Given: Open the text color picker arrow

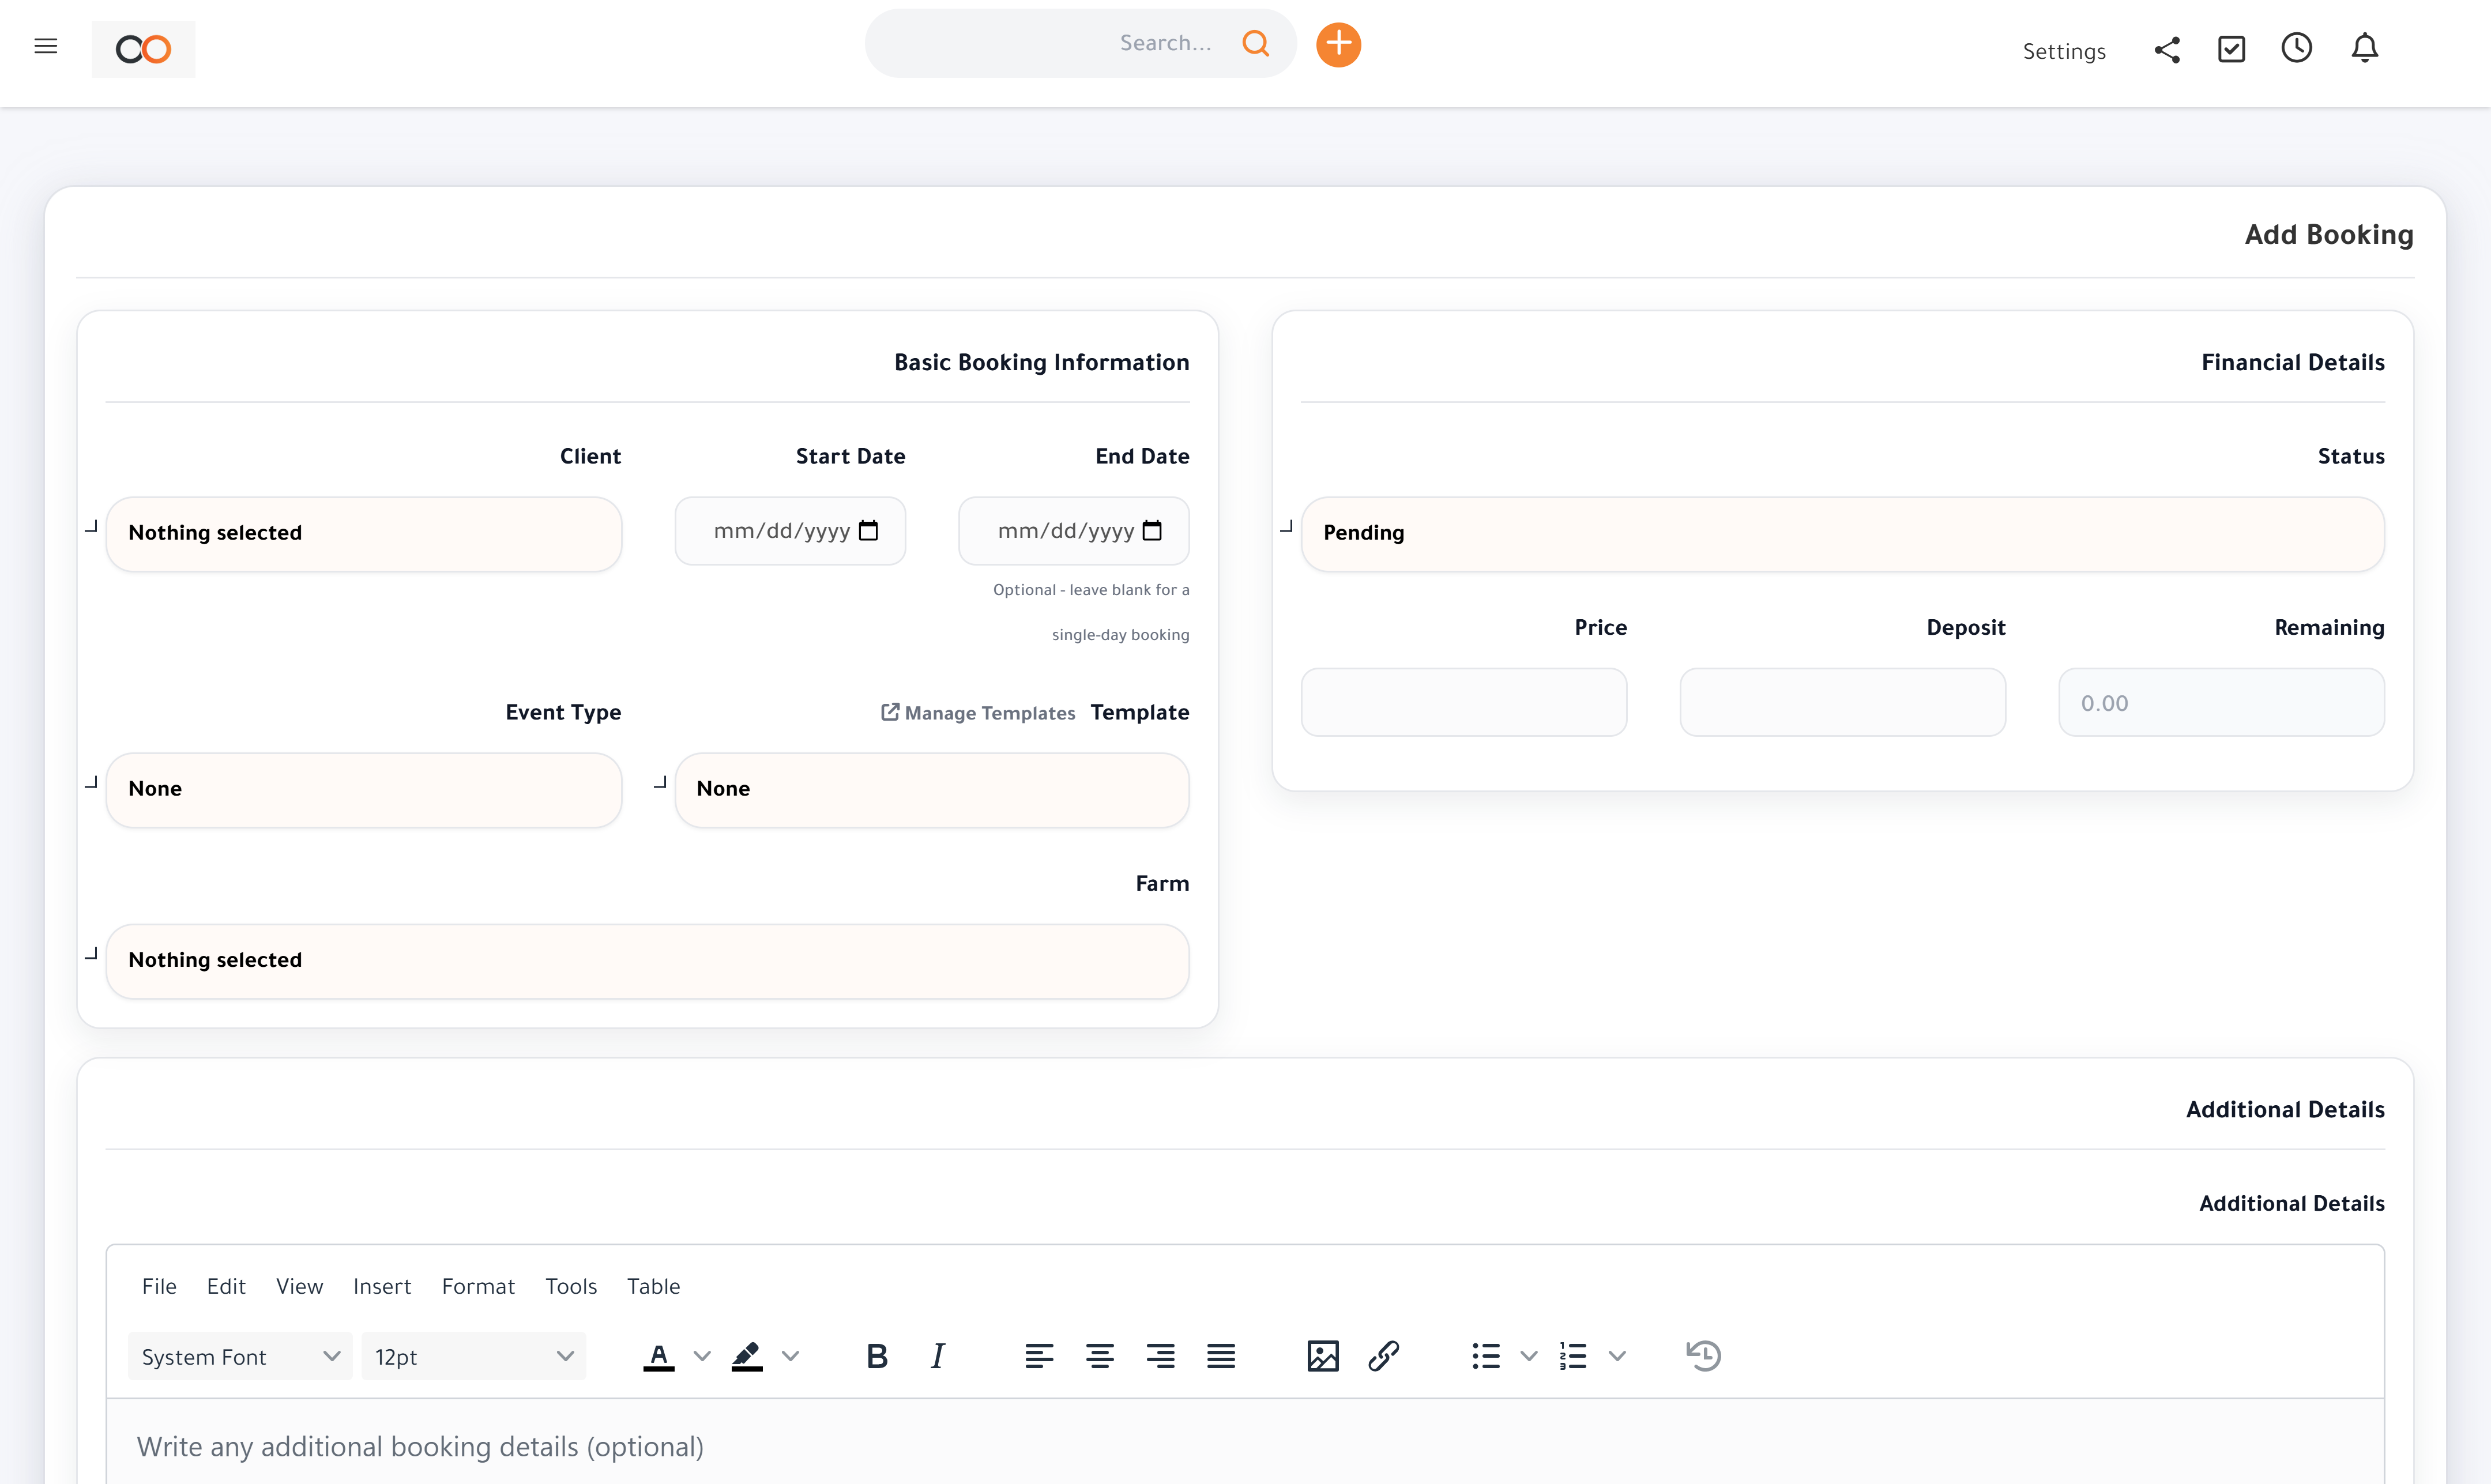Looking at the screenshot, I should click(702, 1356).
